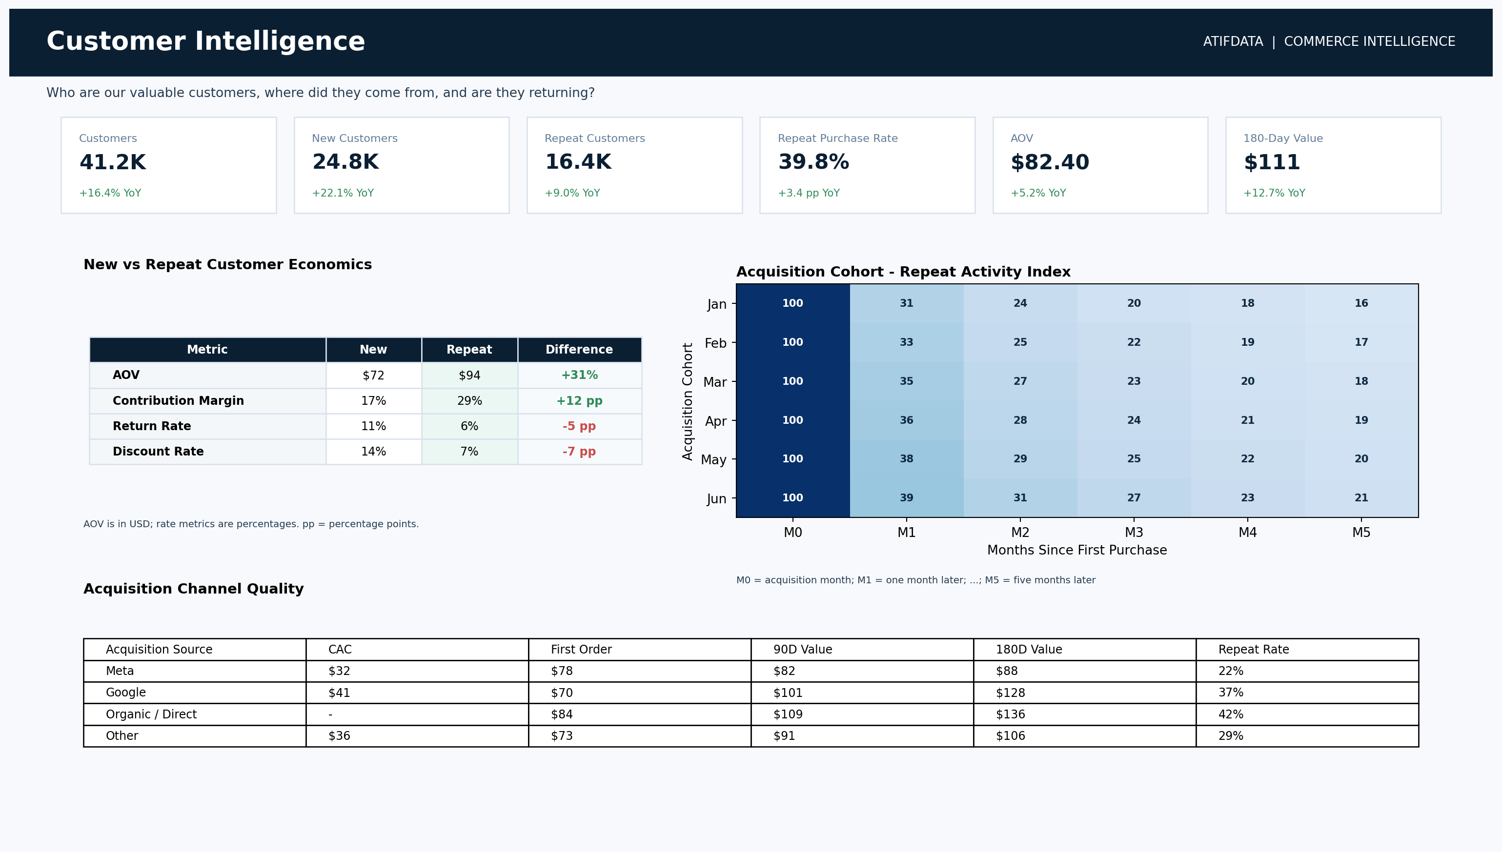Click the Apr cohort axis label
This screenshot has height=852, width=1502.
tap(715, 421)
